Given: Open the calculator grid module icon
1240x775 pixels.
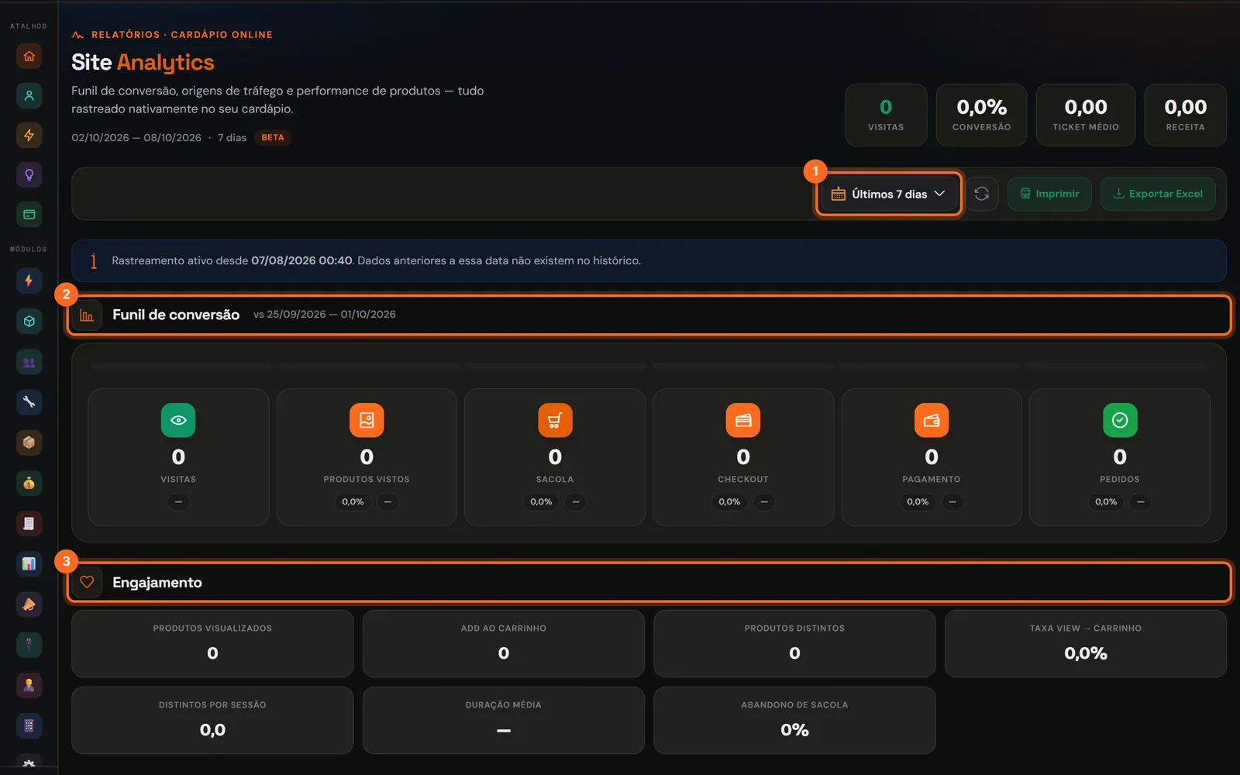Looking at the screenshot, I should [x=29, y=725].
